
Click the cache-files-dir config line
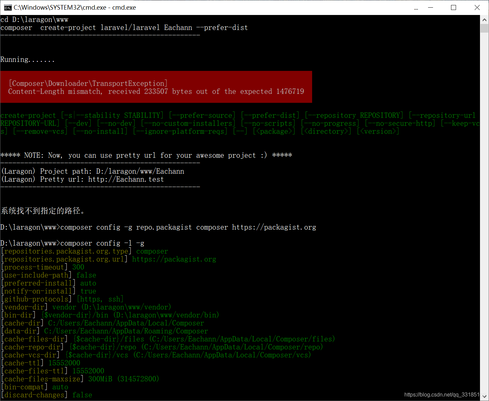[168, 339]
